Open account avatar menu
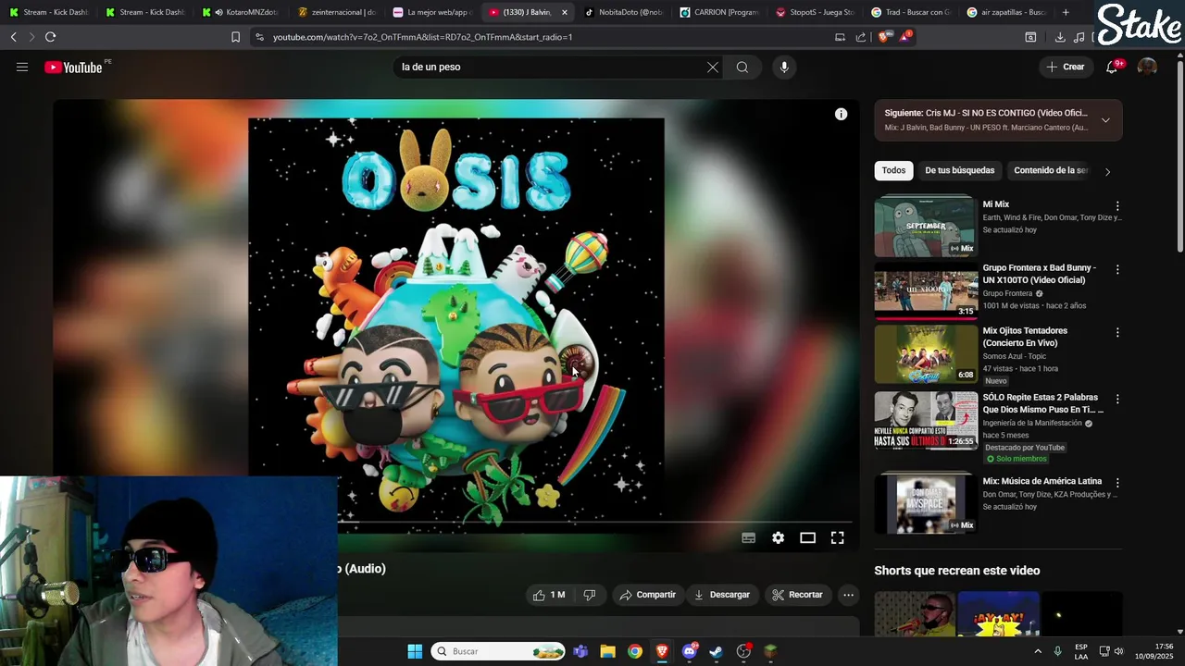 click(x=1147, y=67)
